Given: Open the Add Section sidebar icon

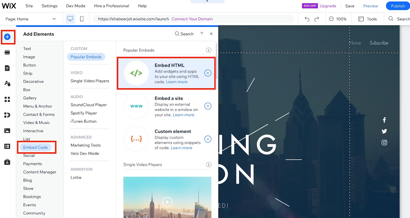Looking at the screenshot, I should pyautogui.click(x=7, y=53).
